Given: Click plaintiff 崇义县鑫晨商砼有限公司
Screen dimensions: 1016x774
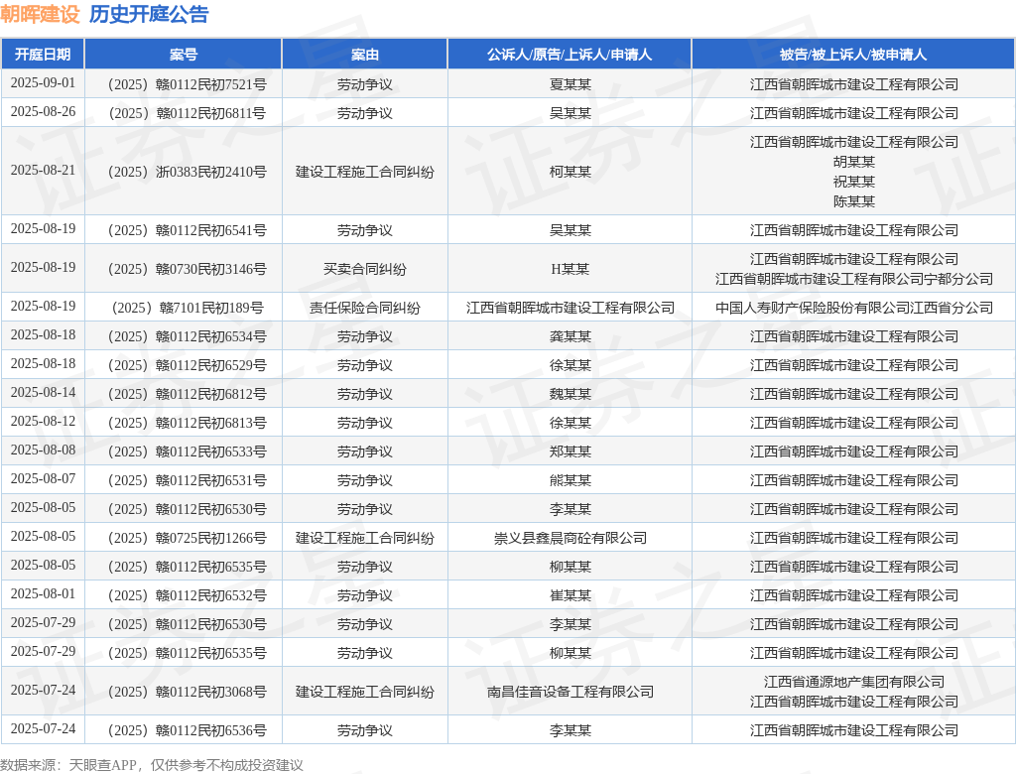Looking at the screenshot, I should 571,538.
